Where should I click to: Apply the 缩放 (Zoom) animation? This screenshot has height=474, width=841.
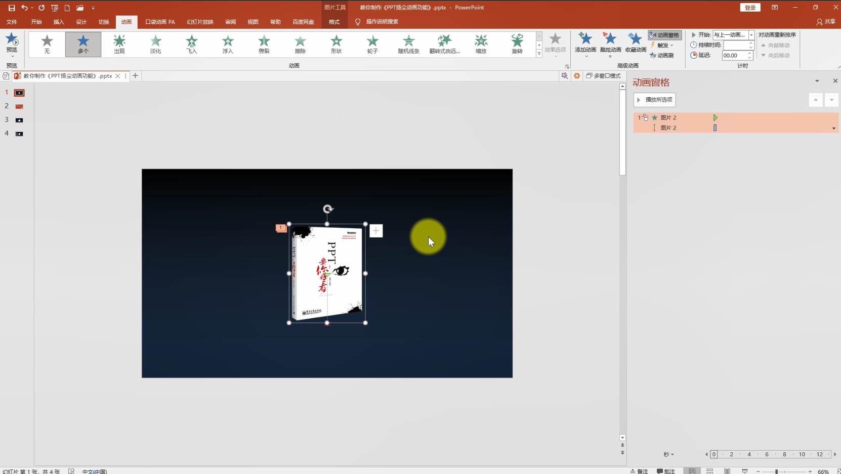(481, 44)
